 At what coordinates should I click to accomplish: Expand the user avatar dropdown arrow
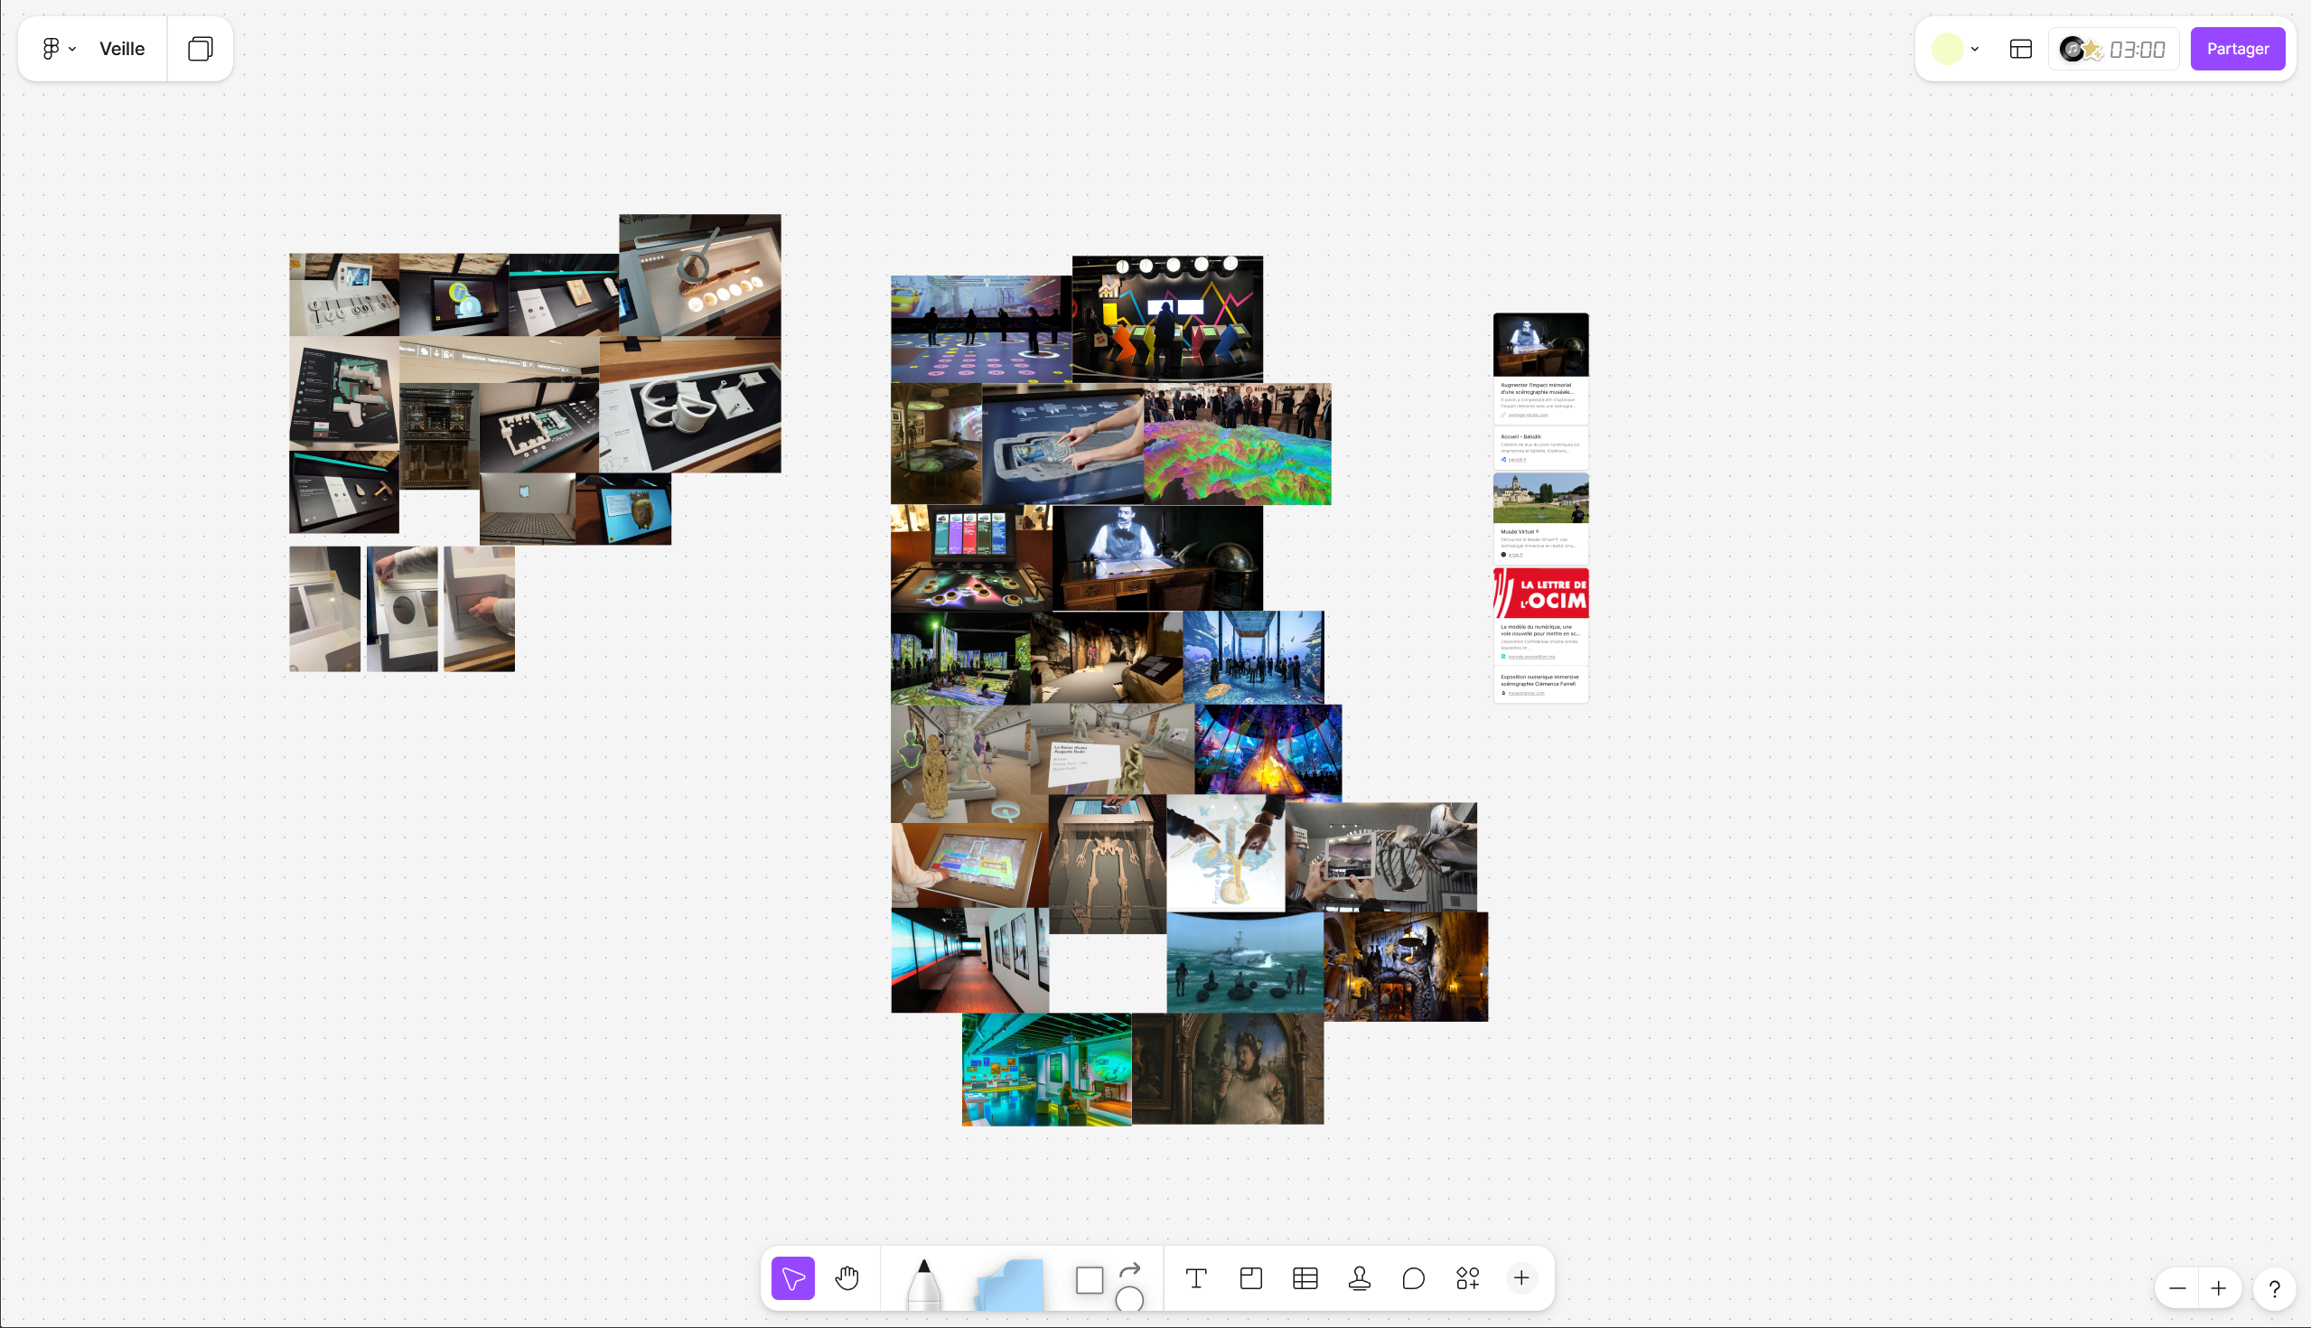click(1975, 50)
